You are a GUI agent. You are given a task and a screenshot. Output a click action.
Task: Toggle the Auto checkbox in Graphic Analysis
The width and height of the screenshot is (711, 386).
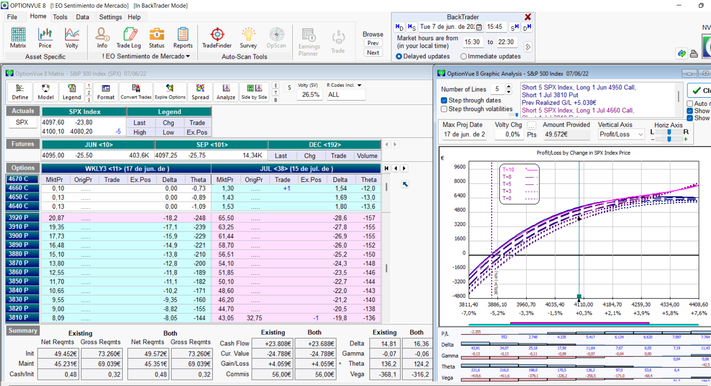pyautogui.click(x=690, y=104)
